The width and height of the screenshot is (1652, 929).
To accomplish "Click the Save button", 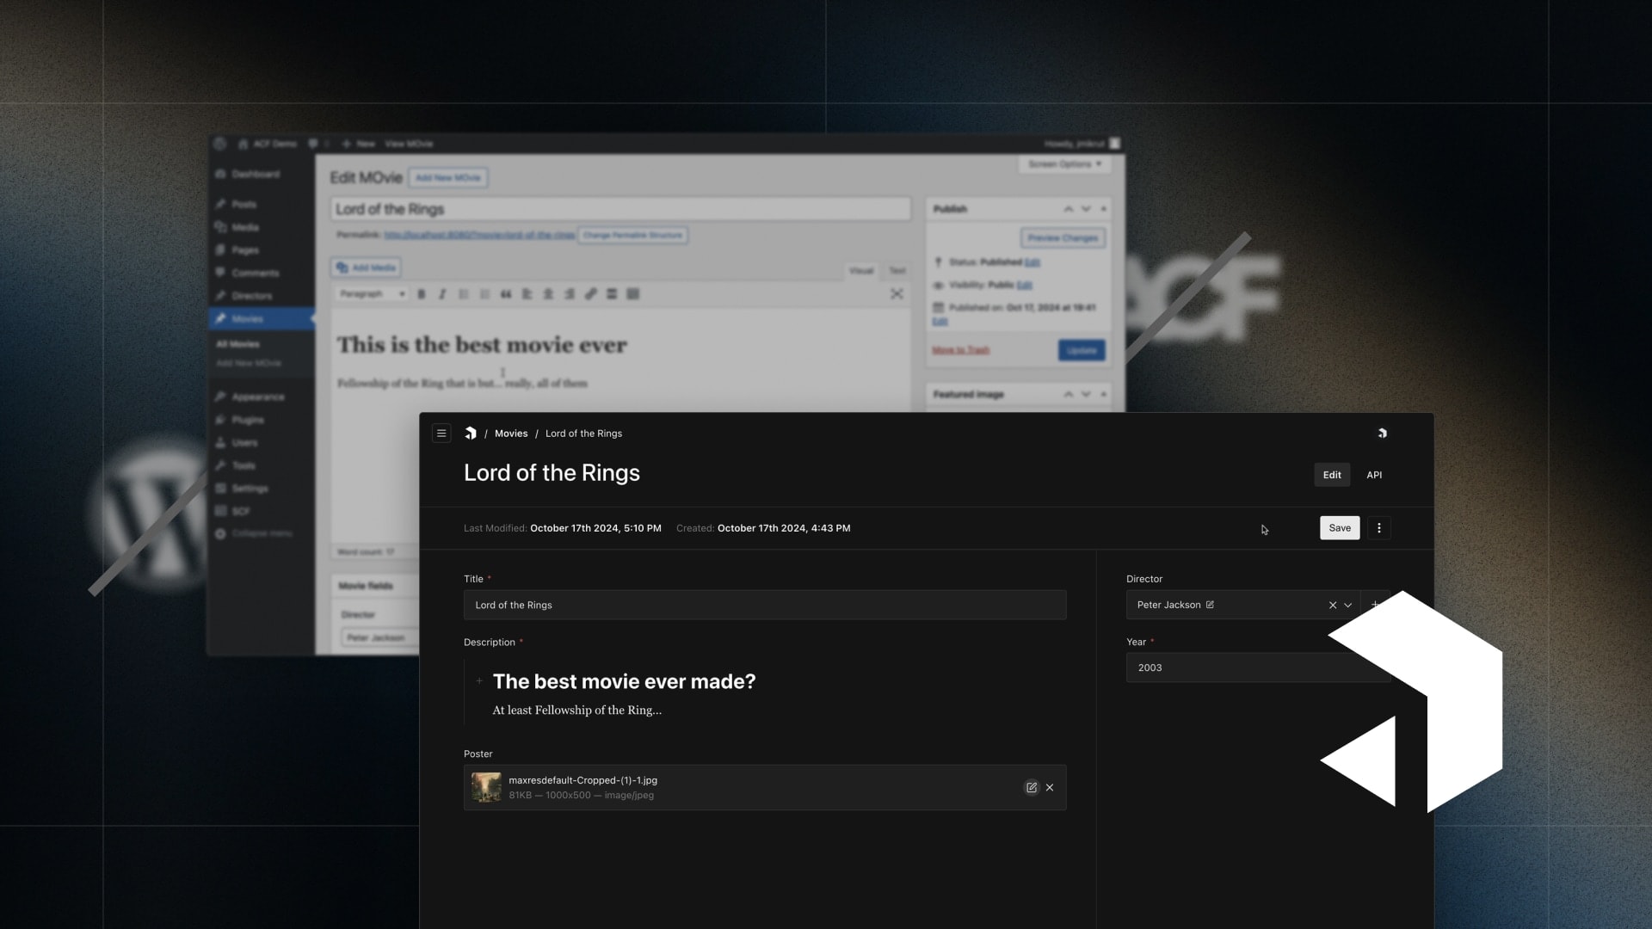I will tap(1340, 528).
